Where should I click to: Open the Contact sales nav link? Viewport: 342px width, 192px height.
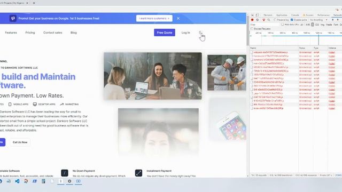(52, 33)
